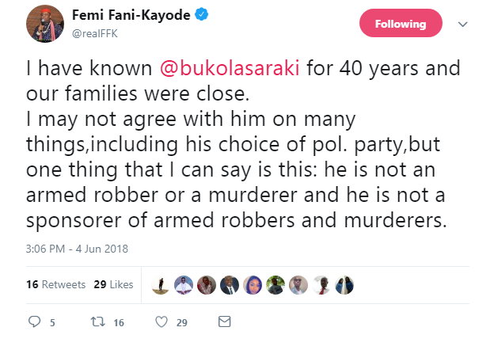Viewport: 494px width, 350px height.
Task: View the 16 Retweets list
Action: tap(48, 284)
